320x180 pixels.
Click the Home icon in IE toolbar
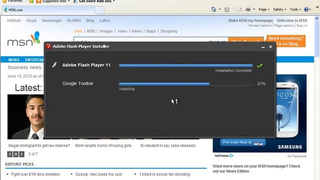(213, 9)
